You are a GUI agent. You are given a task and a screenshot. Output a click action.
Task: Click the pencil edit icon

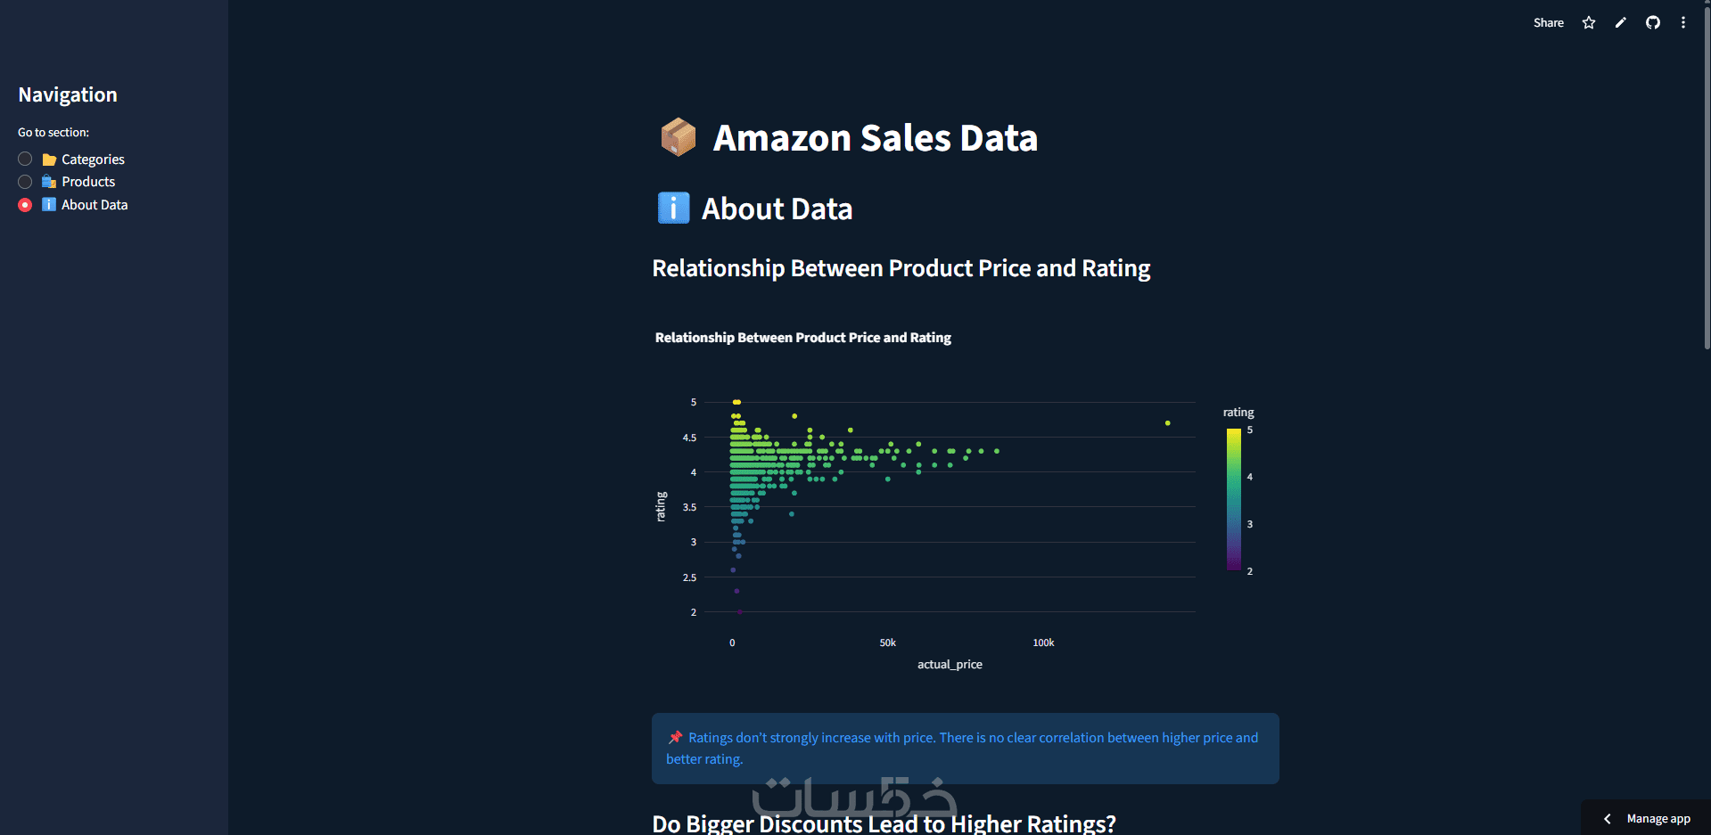(x=1621, y=23)
